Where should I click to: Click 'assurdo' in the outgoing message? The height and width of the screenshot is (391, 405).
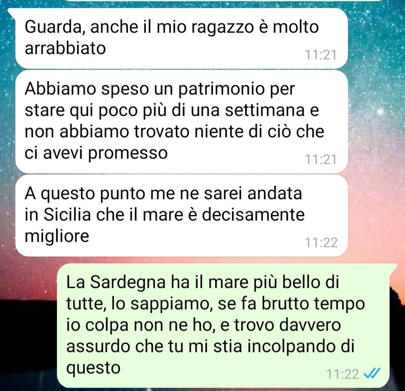click(x=98, y=347)
